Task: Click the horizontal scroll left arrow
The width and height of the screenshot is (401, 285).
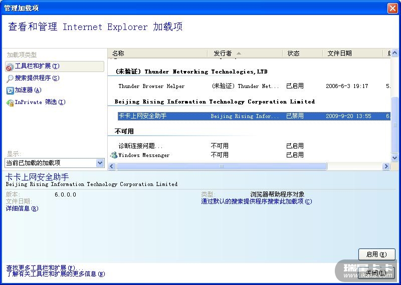Action: [112, 166]
